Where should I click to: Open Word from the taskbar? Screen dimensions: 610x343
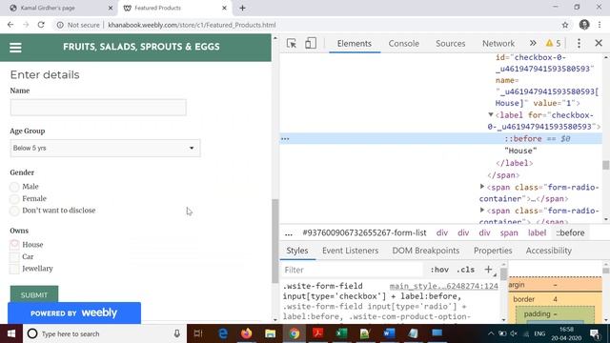(x=389, y=333)
